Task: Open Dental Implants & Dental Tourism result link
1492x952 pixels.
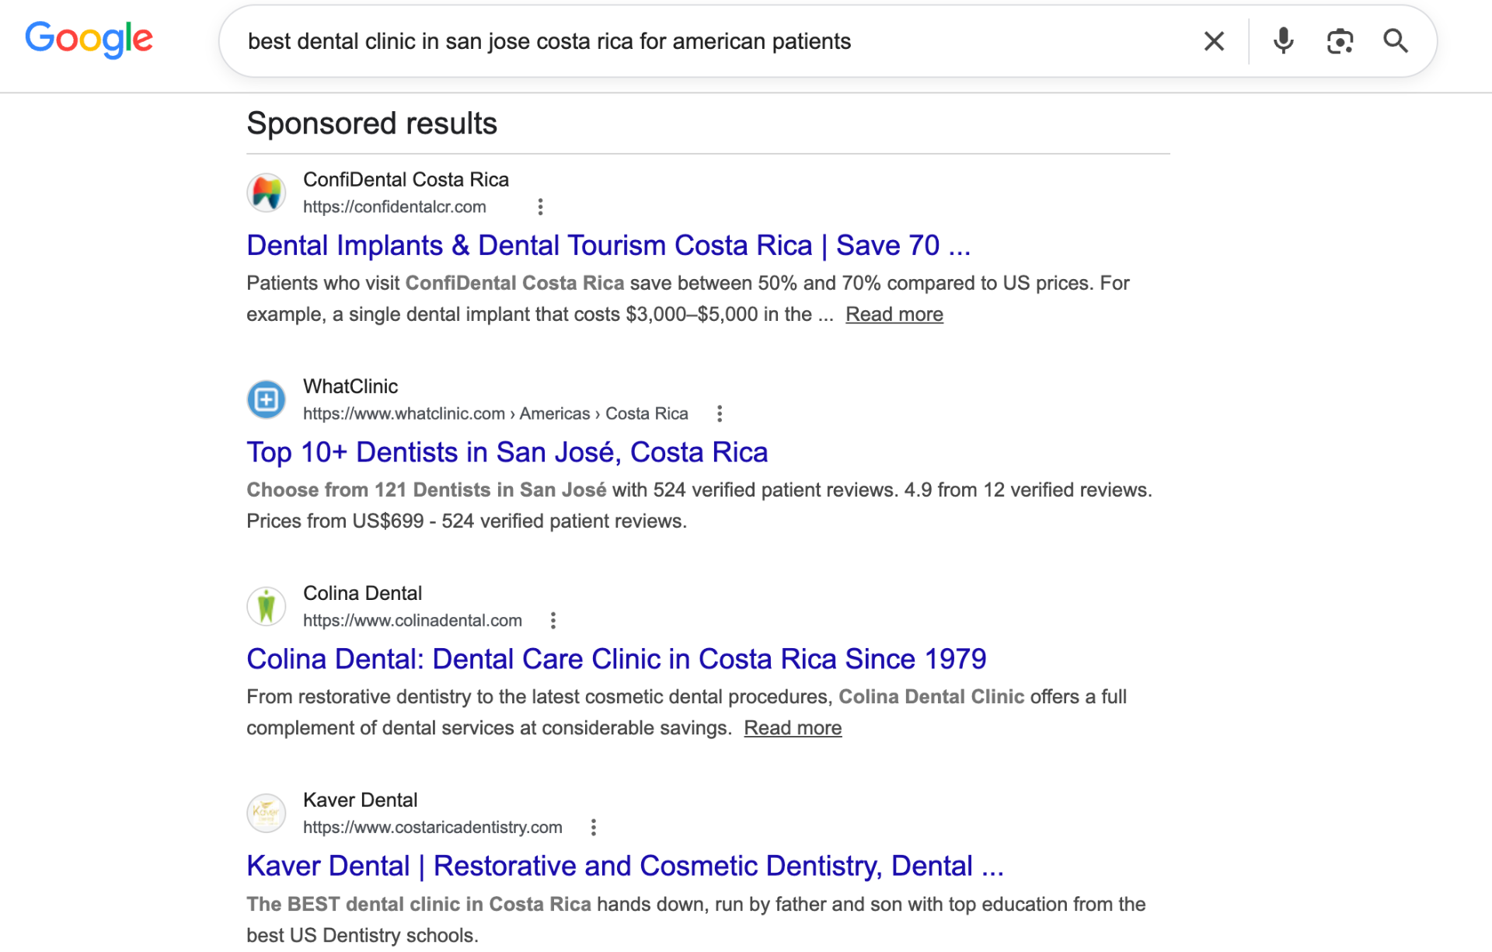Action: (x=608, y=246)
